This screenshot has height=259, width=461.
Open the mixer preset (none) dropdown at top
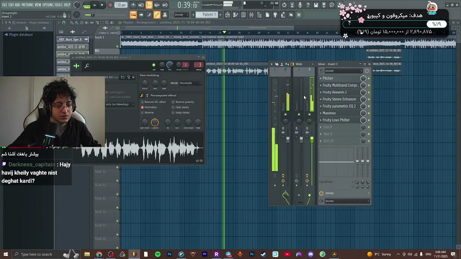343,71
